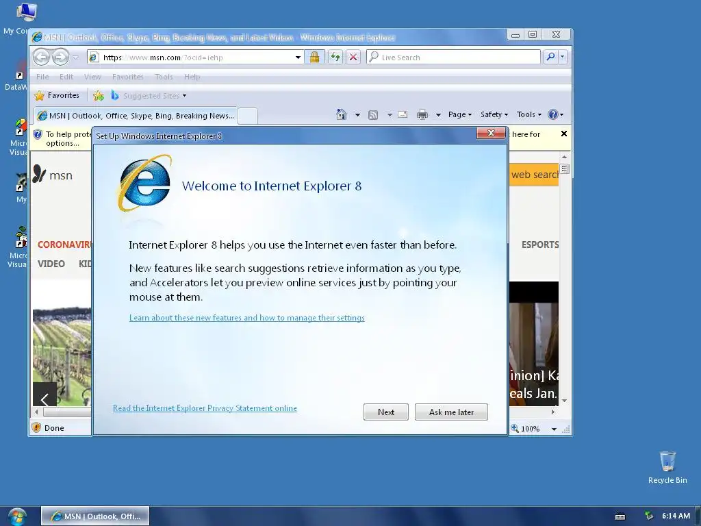701x526 pixels.
Task: Click the magnifier Search button
Action: [x=551, y=57]
